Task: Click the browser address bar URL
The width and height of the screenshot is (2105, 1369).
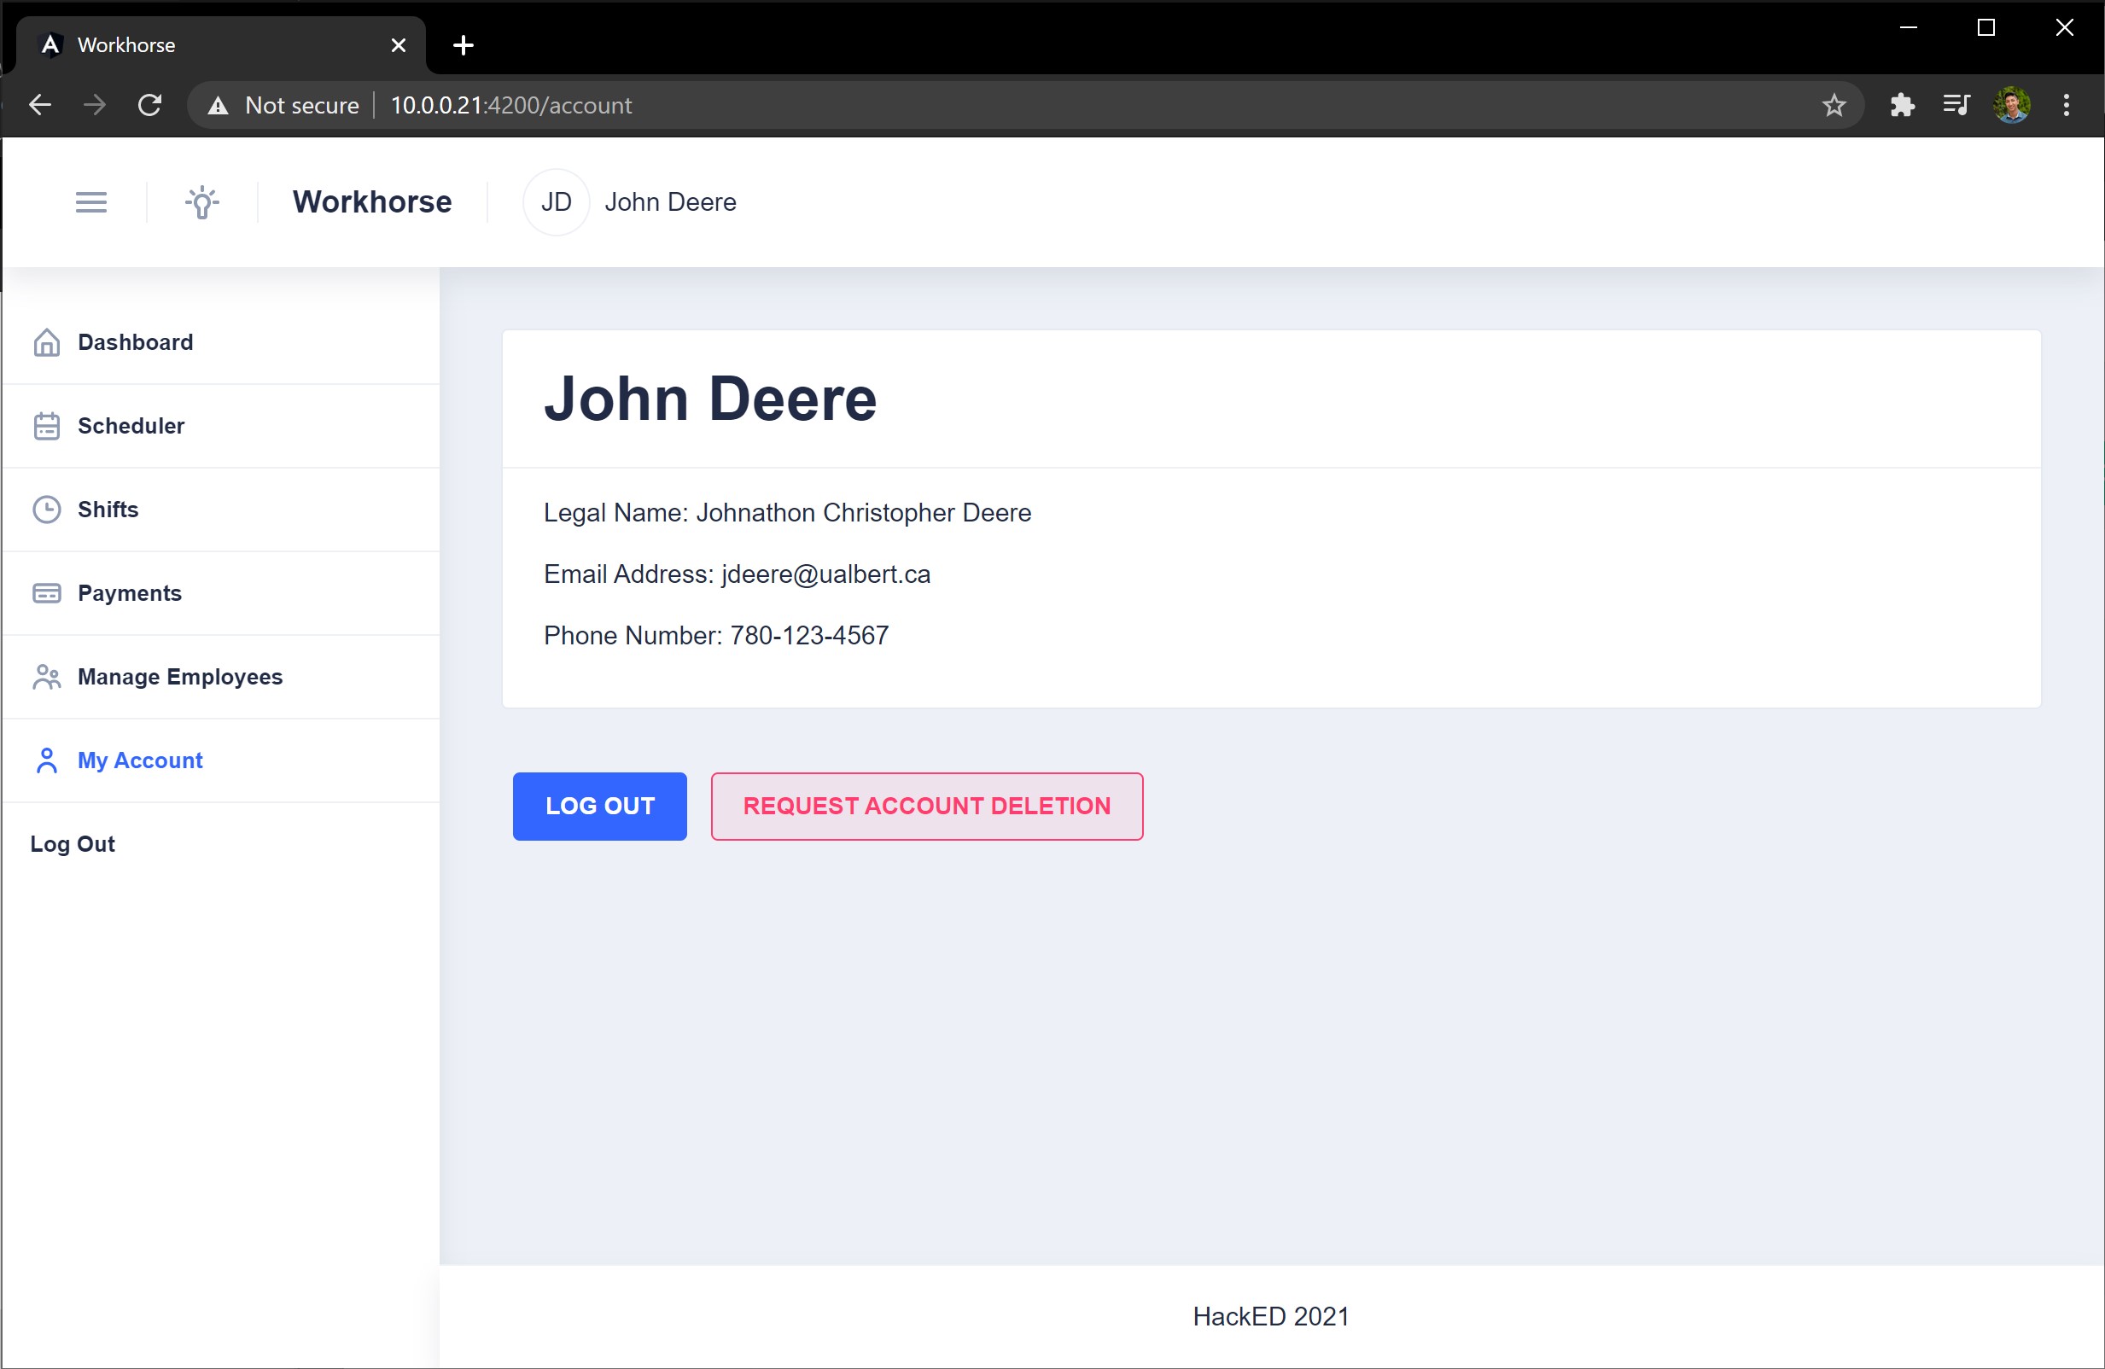Action: click(x=511, y=105)
